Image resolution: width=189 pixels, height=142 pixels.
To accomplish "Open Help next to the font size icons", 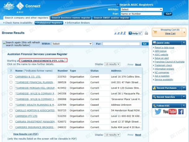I will coord(135,33).
